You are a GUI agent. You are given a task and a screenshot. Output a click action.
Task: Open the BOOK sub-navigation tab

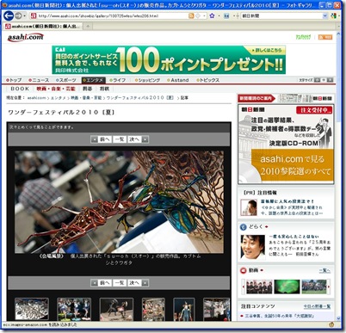point(20,89)
